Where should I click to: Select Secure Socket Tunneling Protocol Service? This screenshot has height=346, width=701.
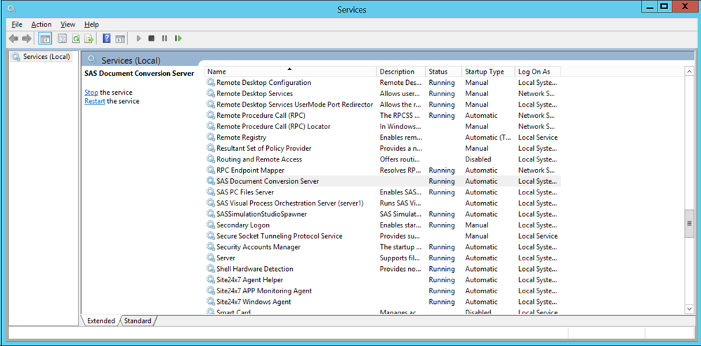point(280,236)
